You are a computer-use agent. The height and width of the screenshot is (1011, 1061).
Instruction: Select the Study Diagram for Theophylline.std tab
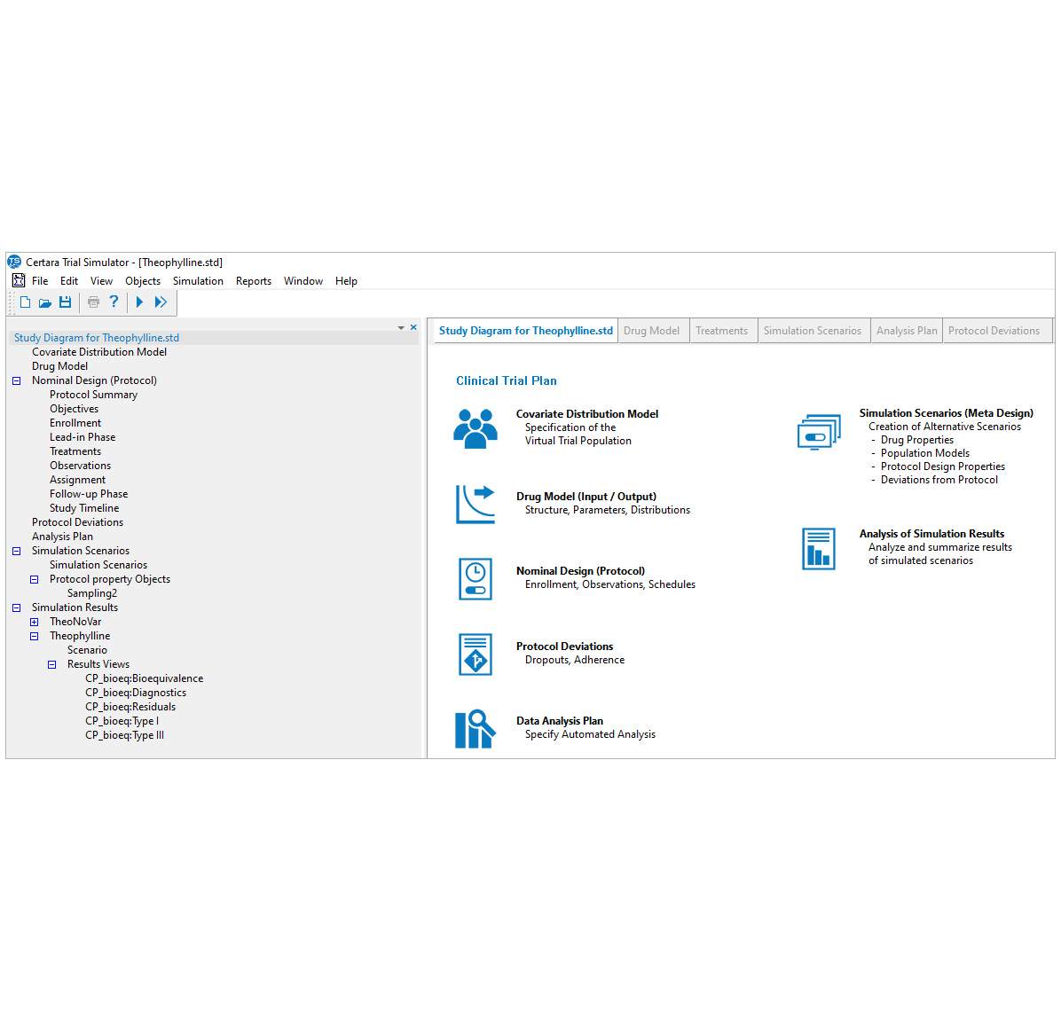[526, 331]
